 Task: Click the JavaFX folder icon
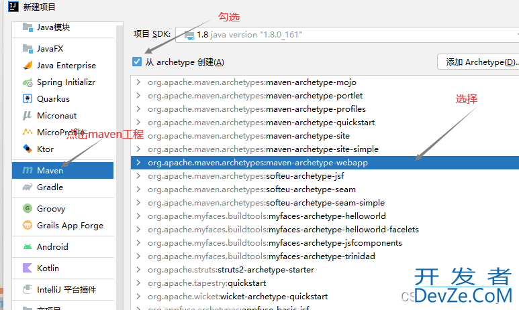[28, 49]
